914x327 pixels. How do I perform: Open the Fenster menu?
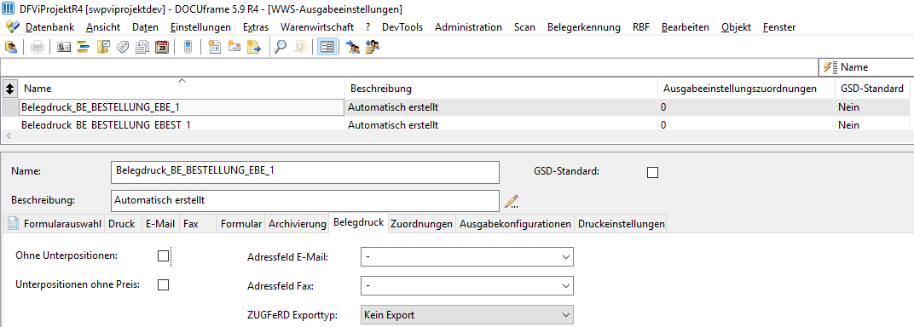click(778, 26)
